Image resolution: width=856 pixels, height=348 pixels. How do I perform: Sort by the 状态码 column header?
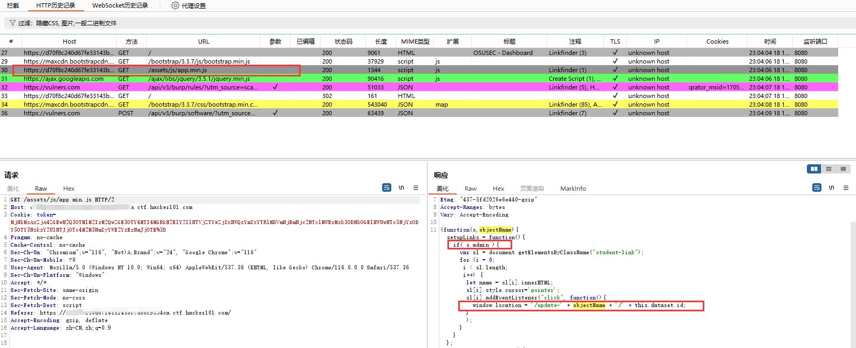tap(343, 41)
